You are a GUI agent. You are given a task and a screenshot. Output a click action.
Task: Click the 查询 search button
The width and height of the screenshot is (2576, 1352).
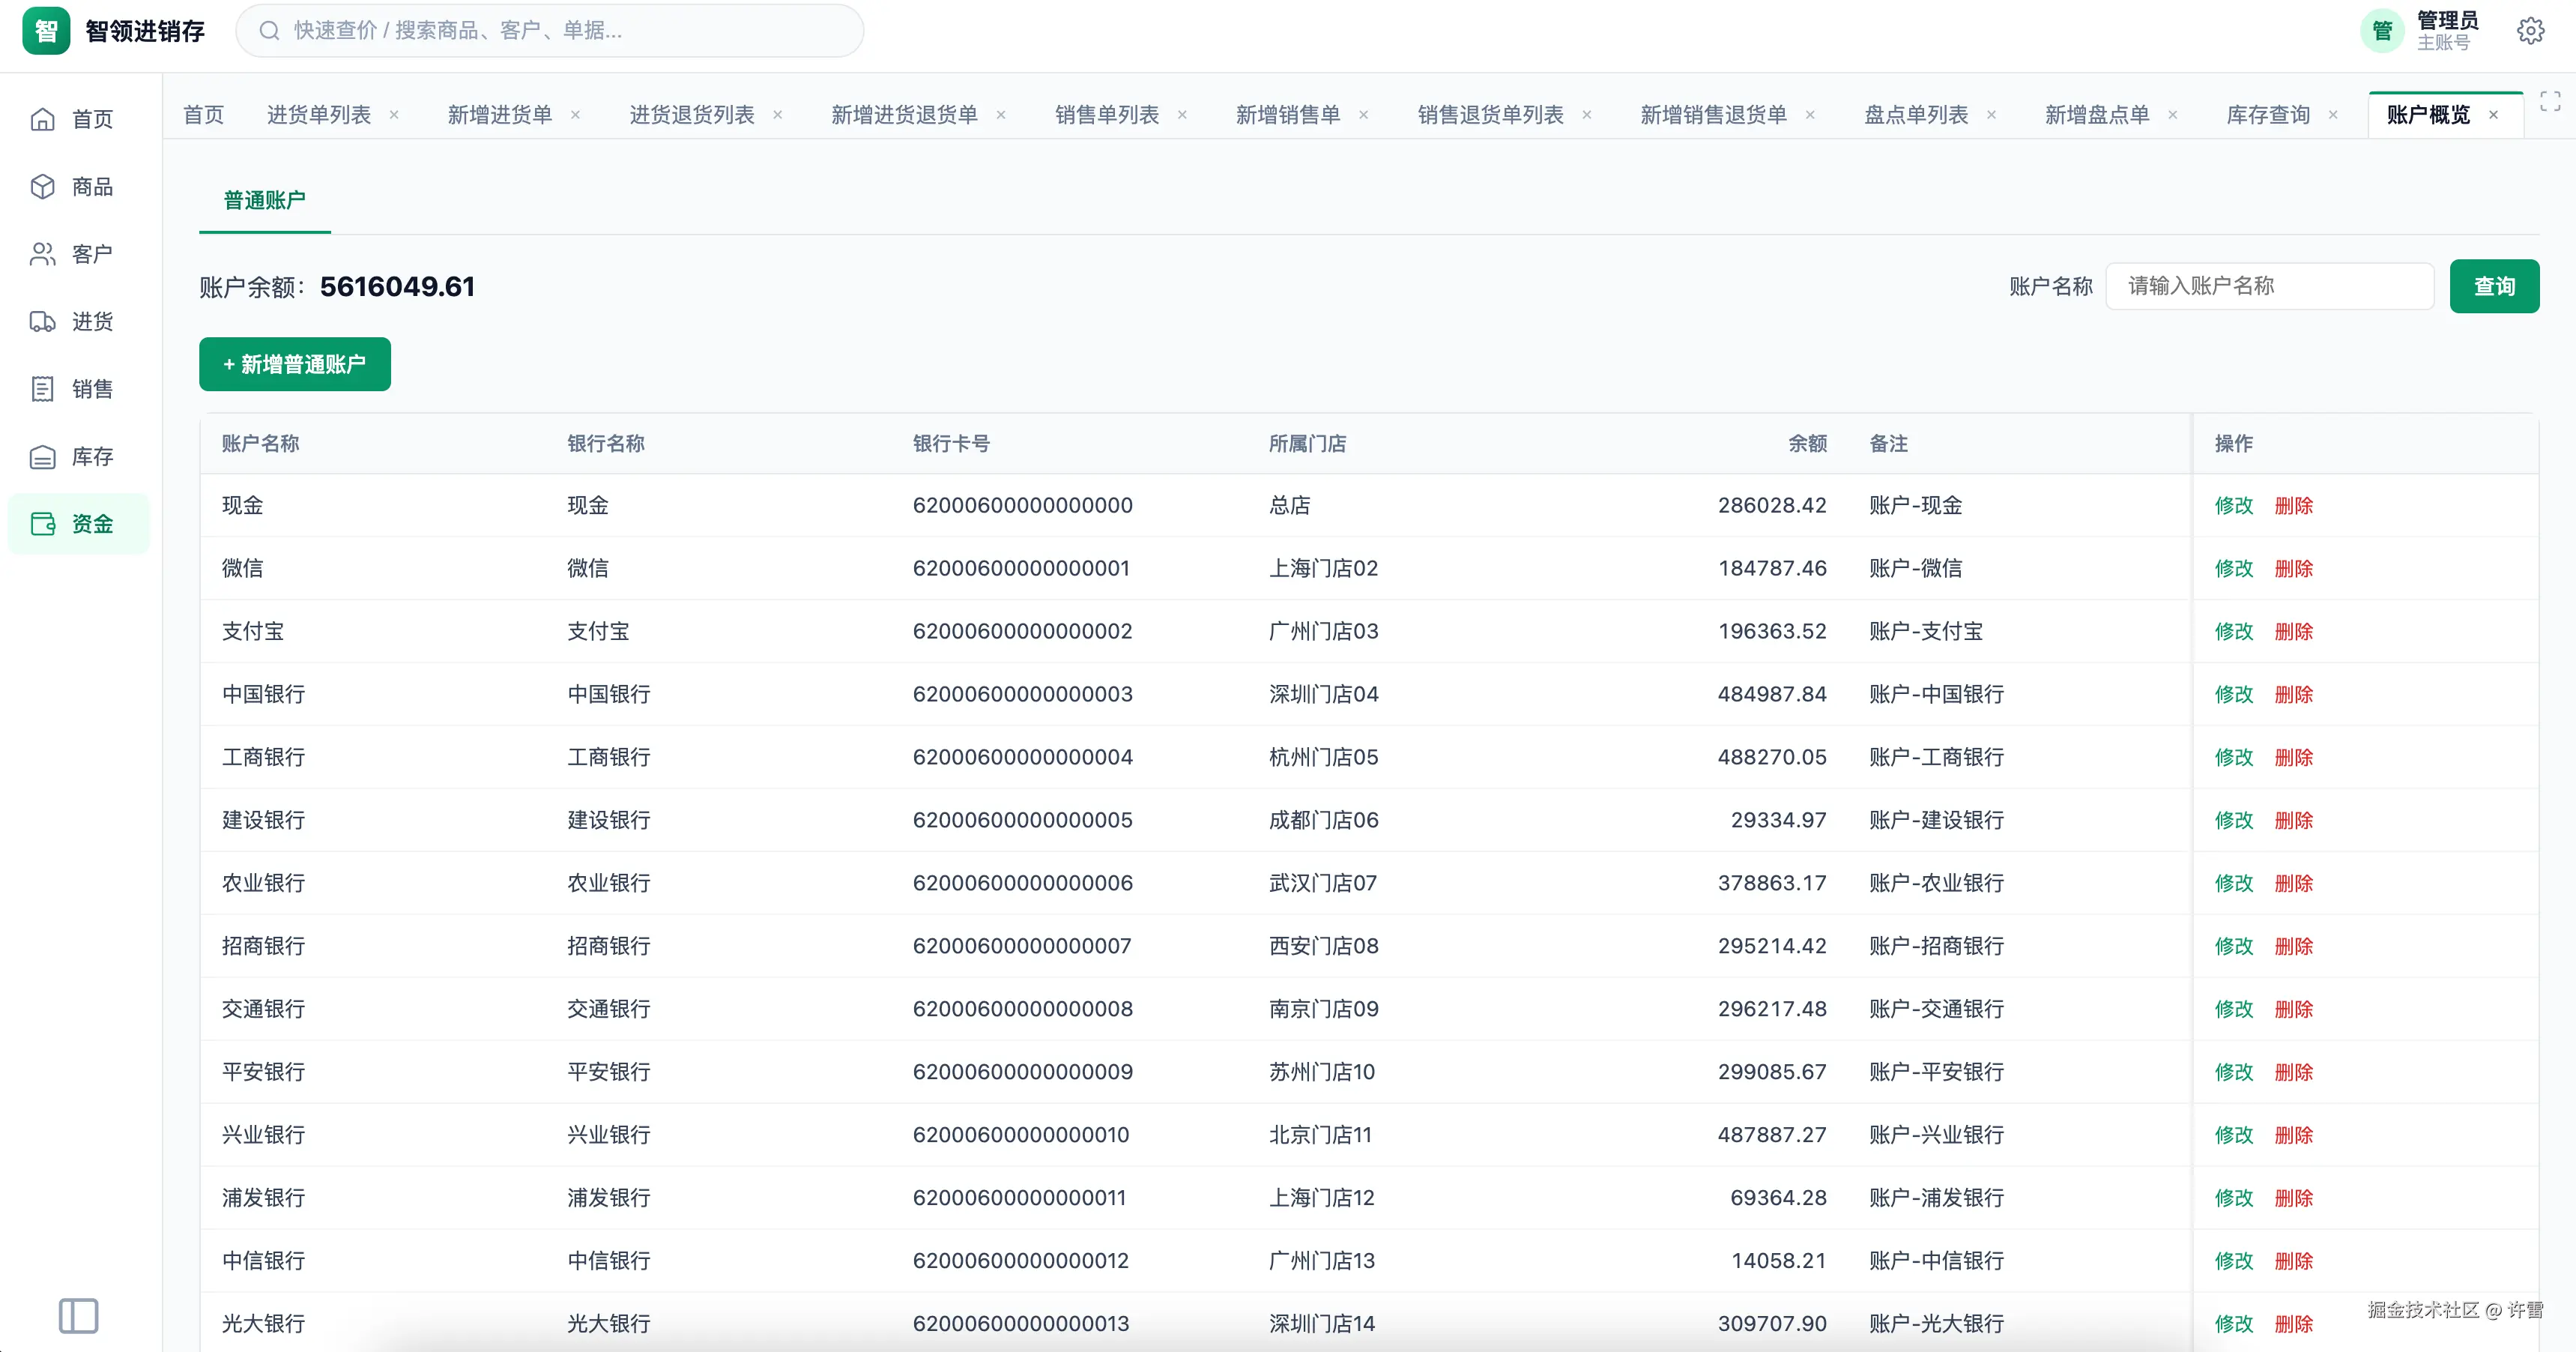[x=2494, y=286]
